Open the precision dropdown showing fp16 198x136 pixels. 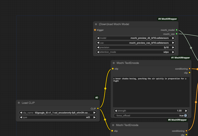coord(136,47)
